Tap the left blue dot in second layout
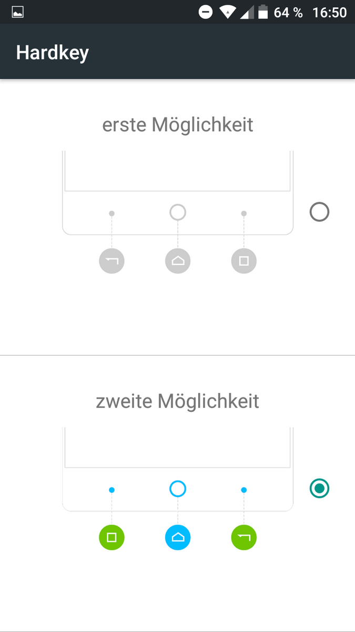The width and height of the screenshot is (355, 632). pyautogui.click(x=111, y=490)
